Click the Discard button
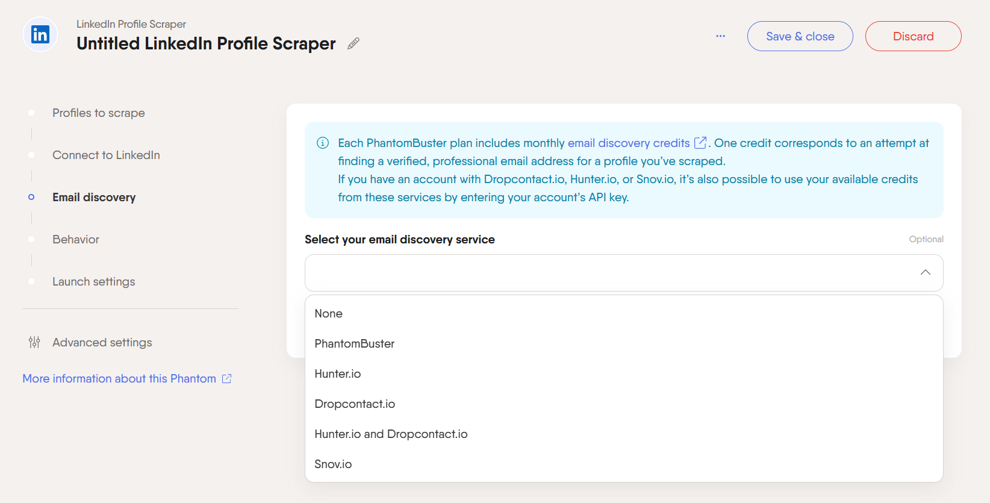 tap(913, 36)
